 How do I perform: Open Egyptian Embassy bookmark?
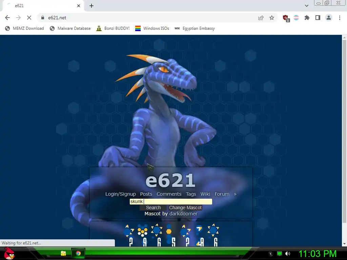(195, 28)
